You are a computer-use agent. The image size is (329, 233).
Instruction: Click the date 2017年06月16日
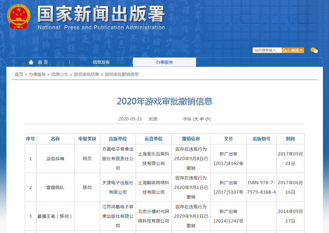tap(291, 187)
